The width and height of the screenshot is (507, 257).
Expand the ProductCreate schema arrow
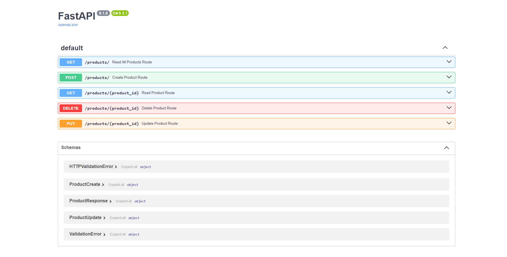[103, 185]
